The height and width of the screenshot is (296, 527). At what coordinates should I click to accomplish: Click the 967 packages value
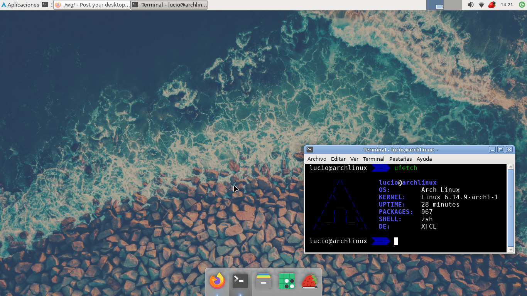(x=427, y=212)
